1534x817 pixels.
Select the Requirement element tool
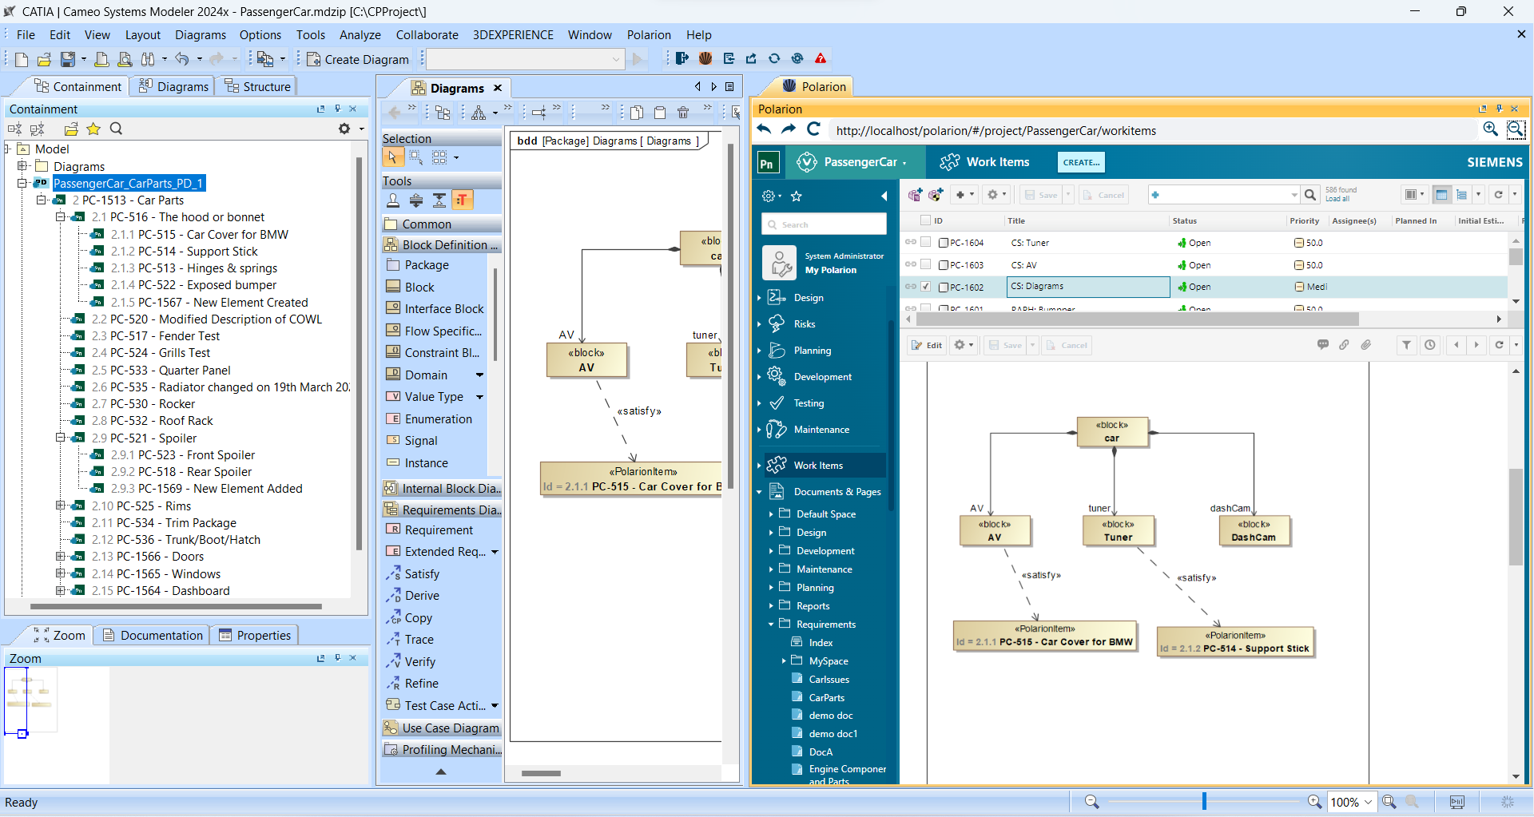coord(438,529)
